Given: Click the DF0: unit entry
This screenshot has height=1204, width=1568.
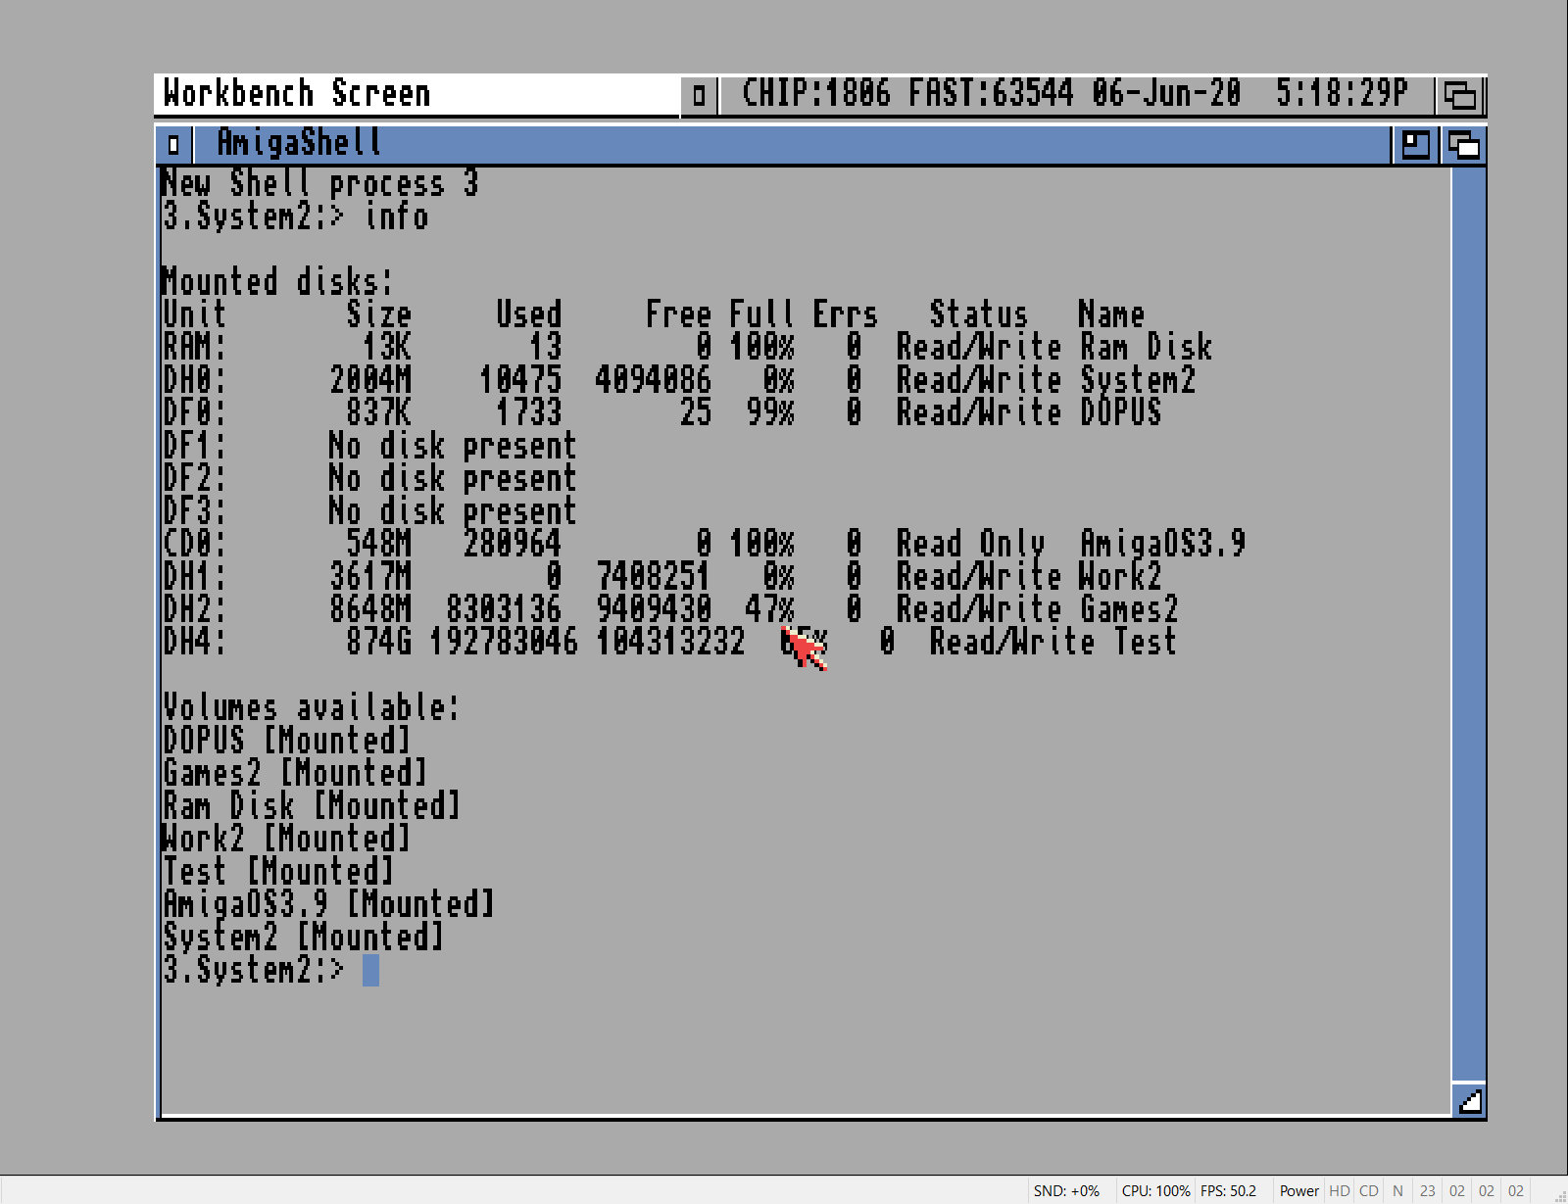Looking at the screenshot, I should [x=195, y=411].
